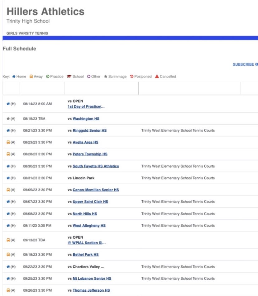Click the School key graduation cap icon

coord(69,76)
